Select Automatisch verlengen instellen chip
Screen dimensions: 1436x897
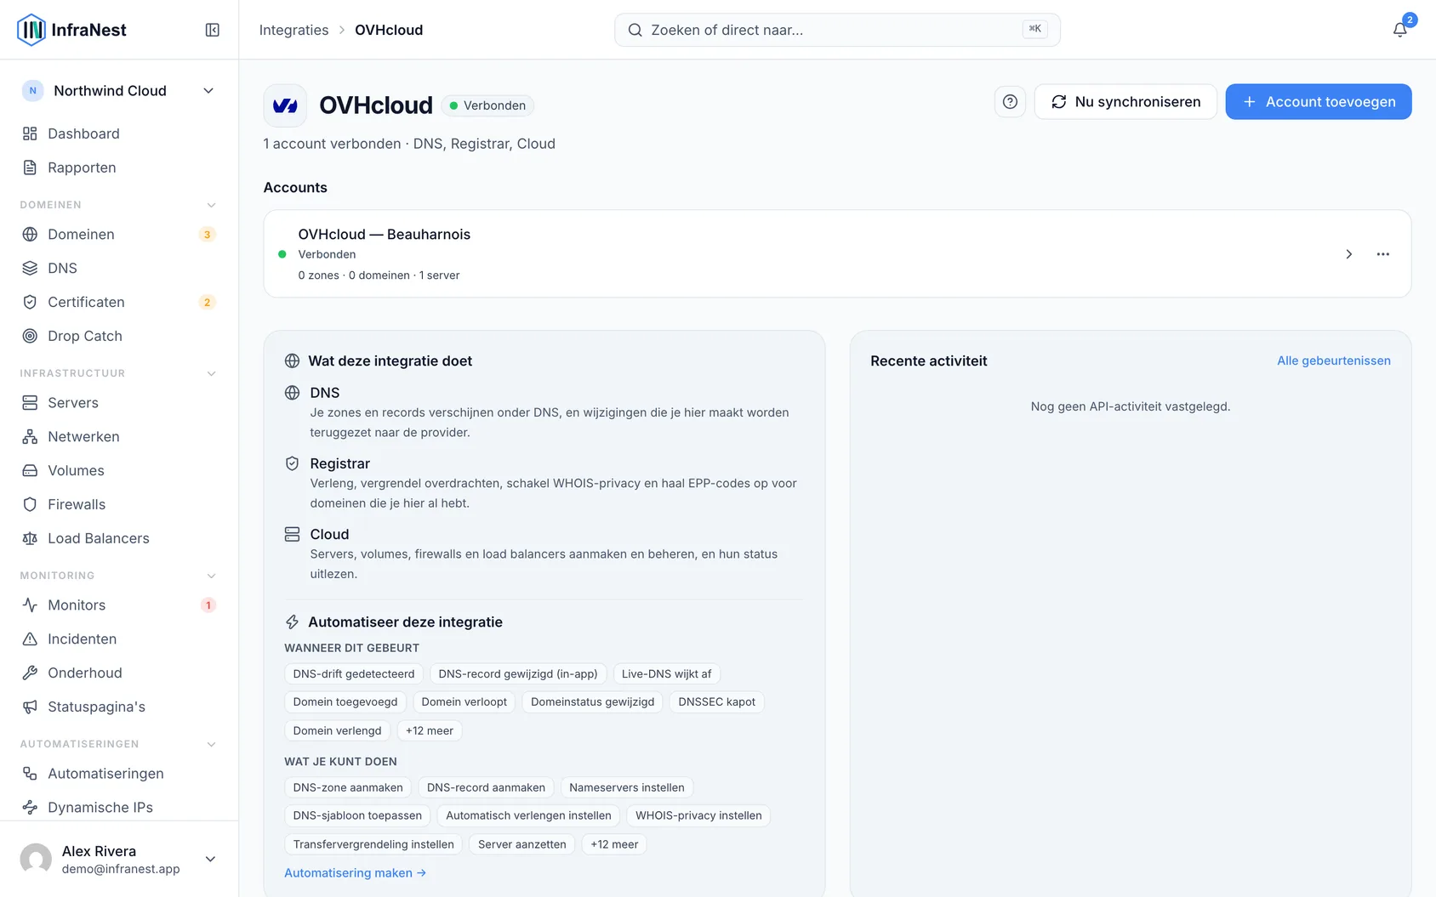point(528,815)
